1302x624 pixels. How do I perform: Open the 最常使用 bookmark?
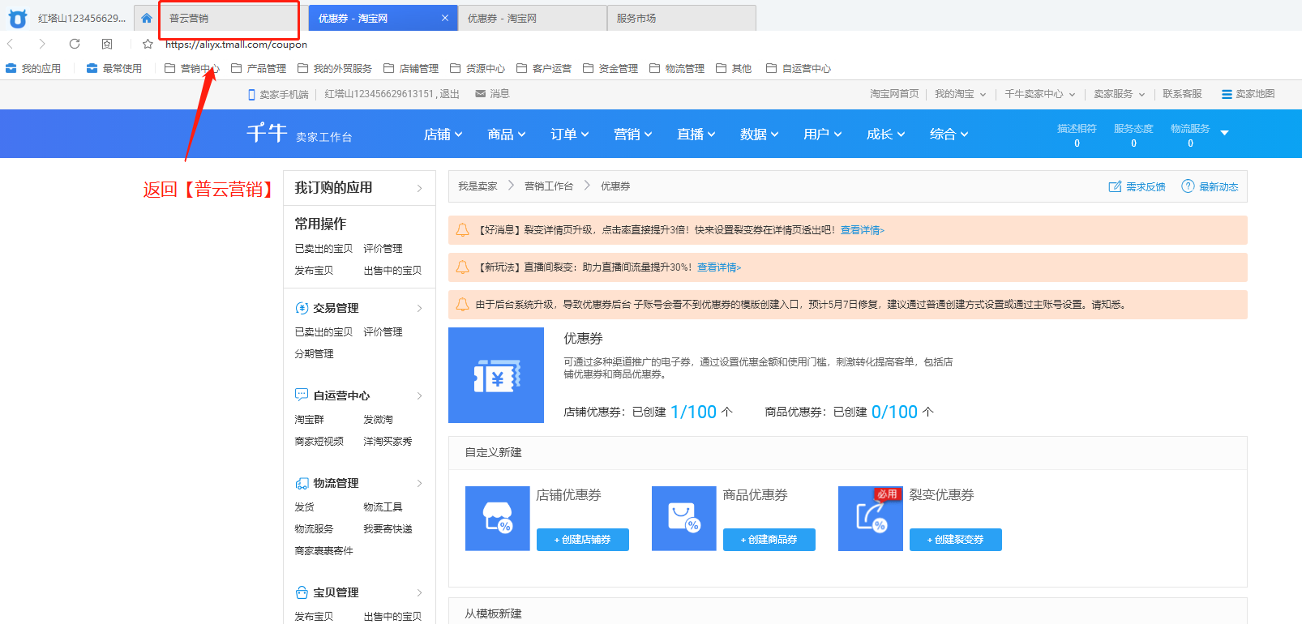coord(114,68)
